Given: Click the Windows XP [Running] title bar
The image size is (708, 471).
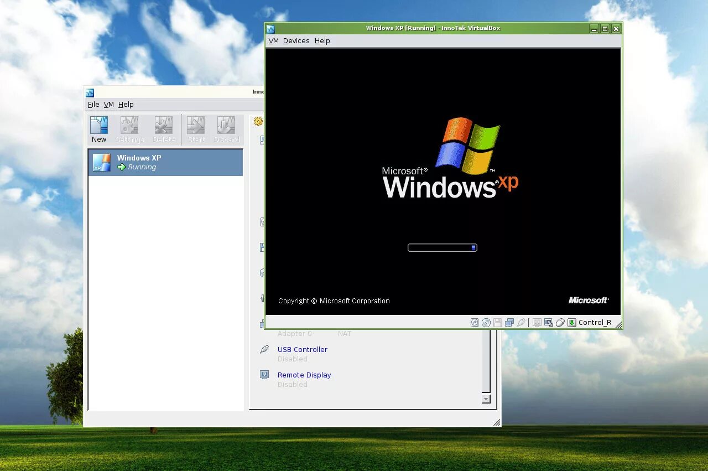Looking at the screenshot, I should click(433, 28).
